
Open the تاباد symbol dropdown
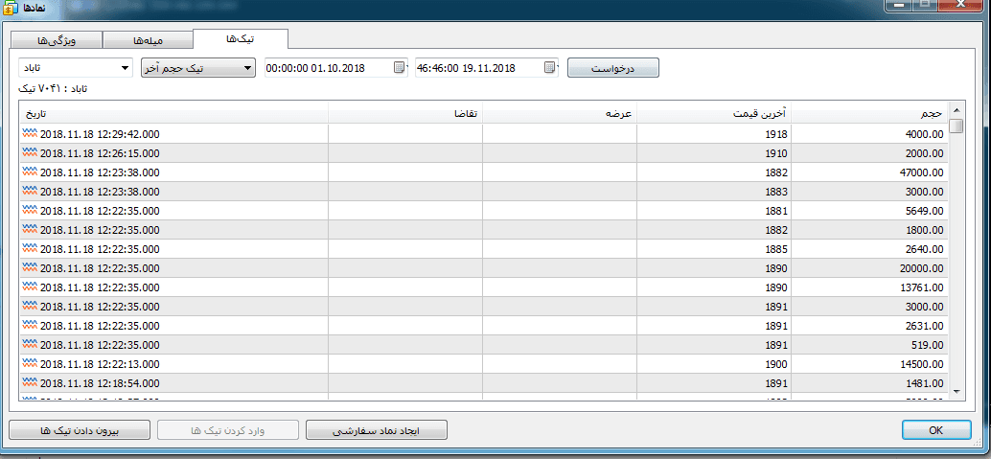click(x=76, y=68)
